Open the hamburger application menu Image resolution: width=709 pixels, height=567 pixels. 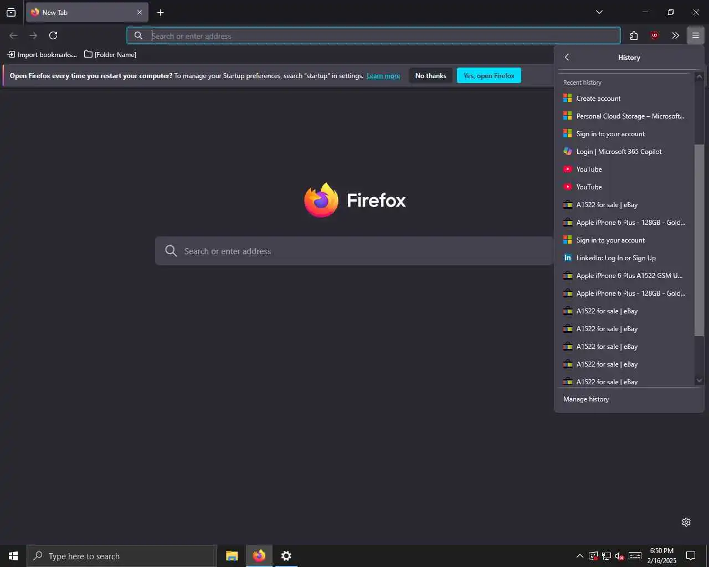tap(695, 35)
